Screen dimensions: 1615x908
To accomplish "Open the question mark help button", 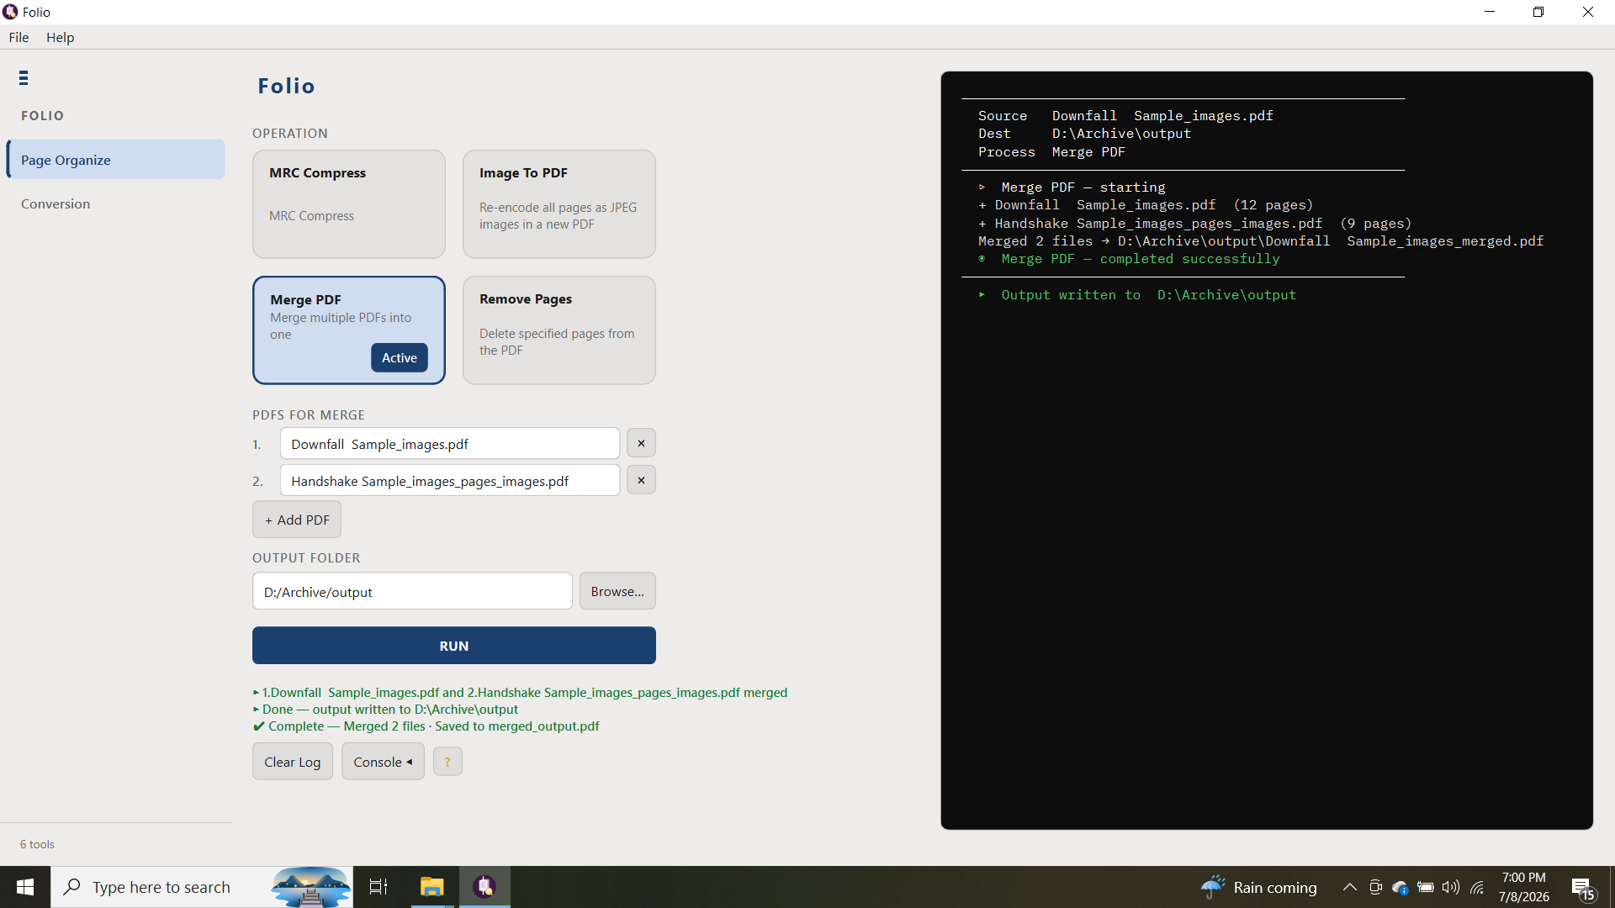I will tap(447, 762).
